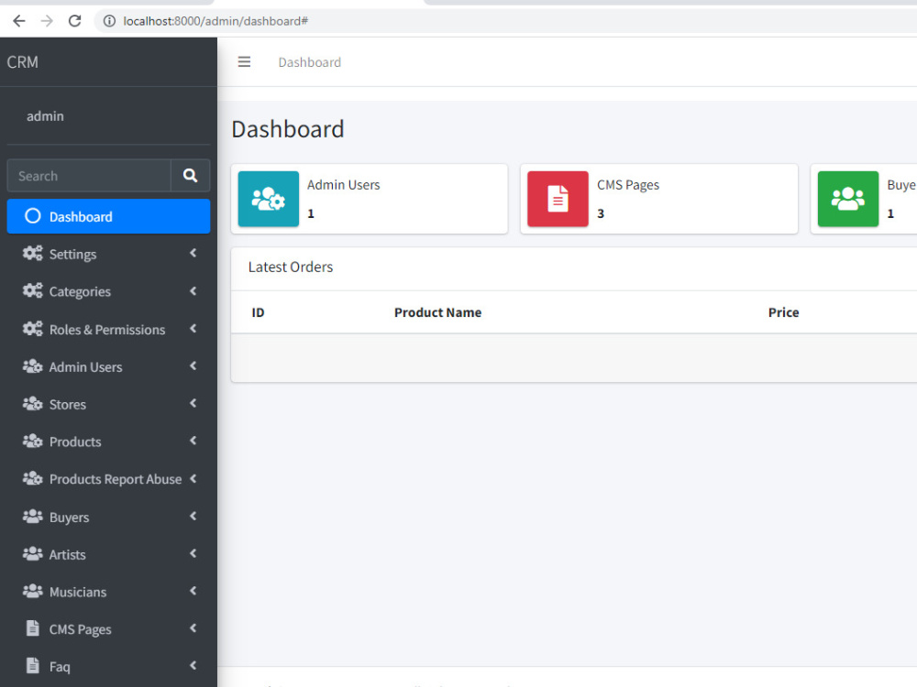This screenshot has height=687, width=917.
Task: Expand the CMS Pages menu chevron
Action: point(193,628)
